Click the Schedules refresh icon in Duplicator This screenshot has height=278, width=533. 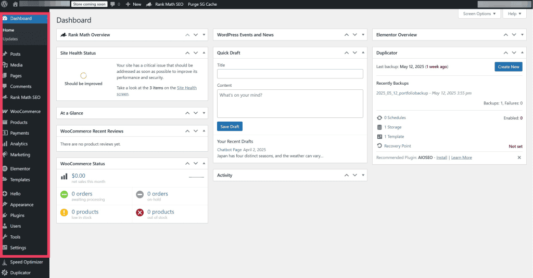tap(379, 118)
